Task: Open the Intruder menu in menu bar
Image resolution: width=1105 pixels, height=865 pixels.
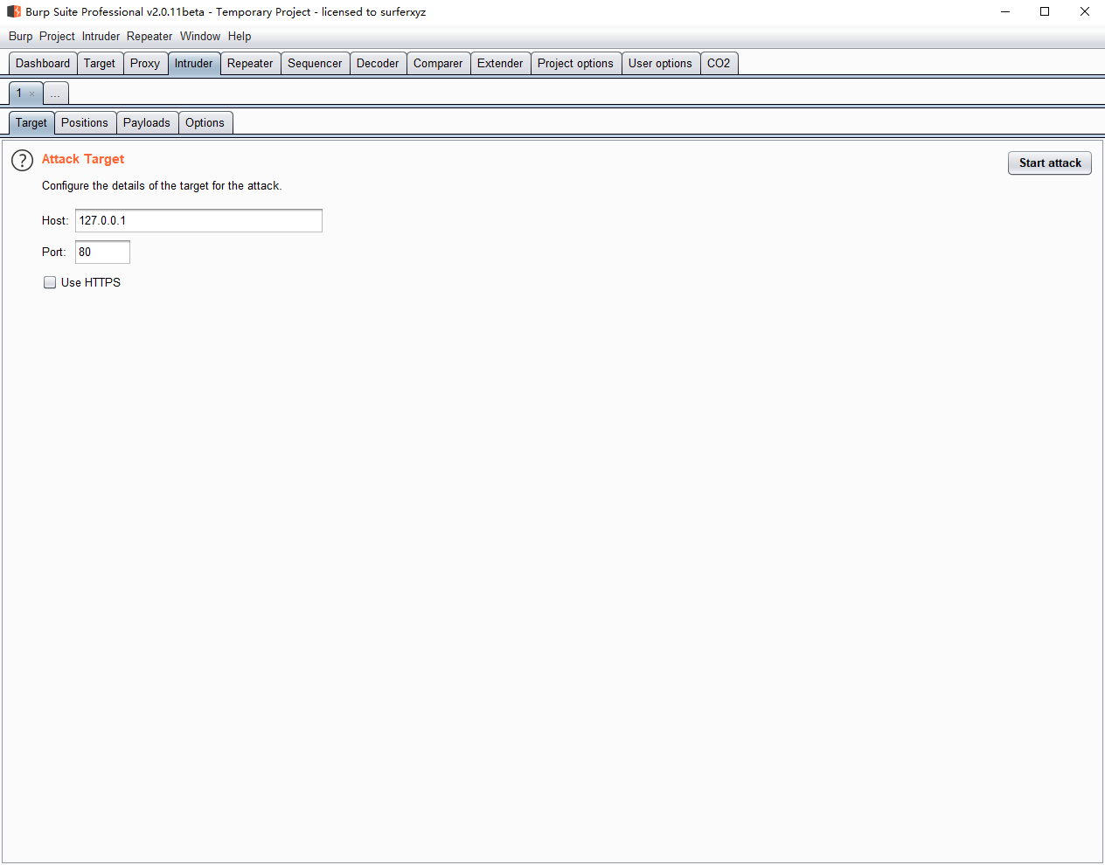Action: [101, 36]
